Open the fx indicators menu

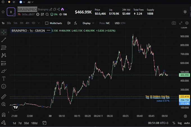[76, 23]
